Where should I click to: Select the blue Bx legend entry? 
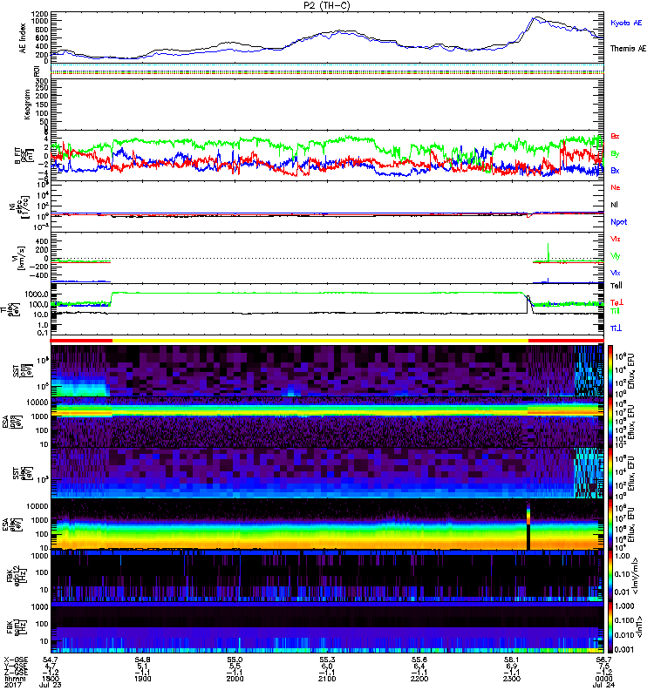point(616,171)
